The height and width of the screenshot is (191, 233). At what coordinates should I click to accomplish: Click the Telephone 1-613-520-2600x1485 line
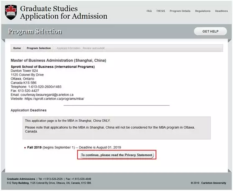point(36,87)
